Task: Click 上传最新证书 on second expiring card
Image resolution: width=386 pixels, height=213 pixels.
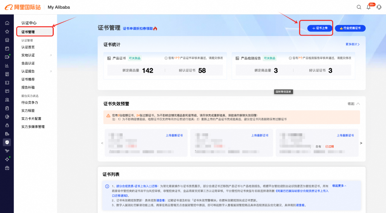Action: [x=260, y=135]
